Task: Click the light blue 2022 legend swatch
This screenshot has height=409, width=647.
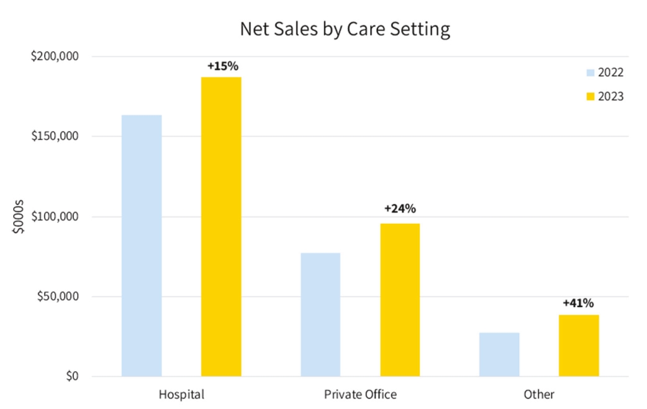Action: (x=590, y=73)
